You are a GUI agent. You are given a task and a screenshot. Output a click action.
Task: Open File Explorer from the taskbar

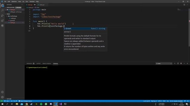click(17, 104)
